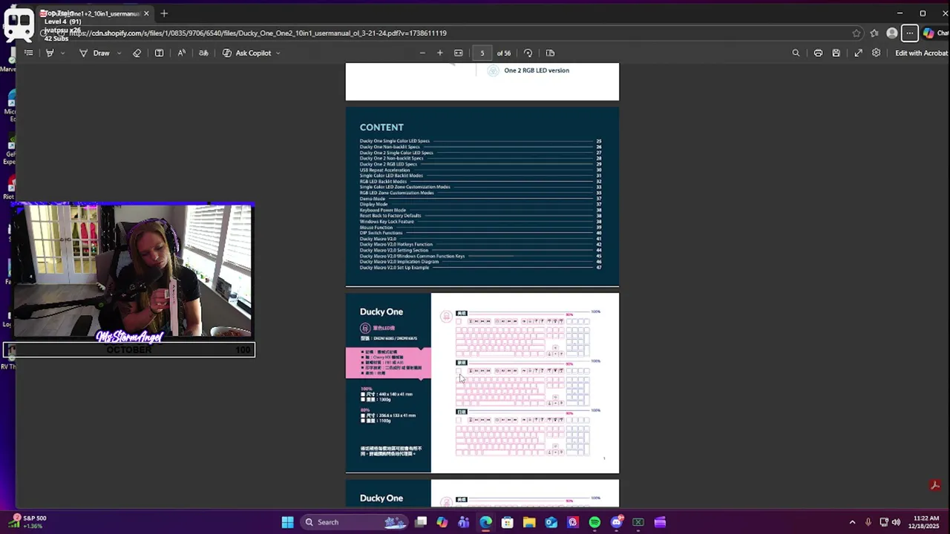Click the browser address bar URL
The image size is (950, 534).
click(258, 33)
